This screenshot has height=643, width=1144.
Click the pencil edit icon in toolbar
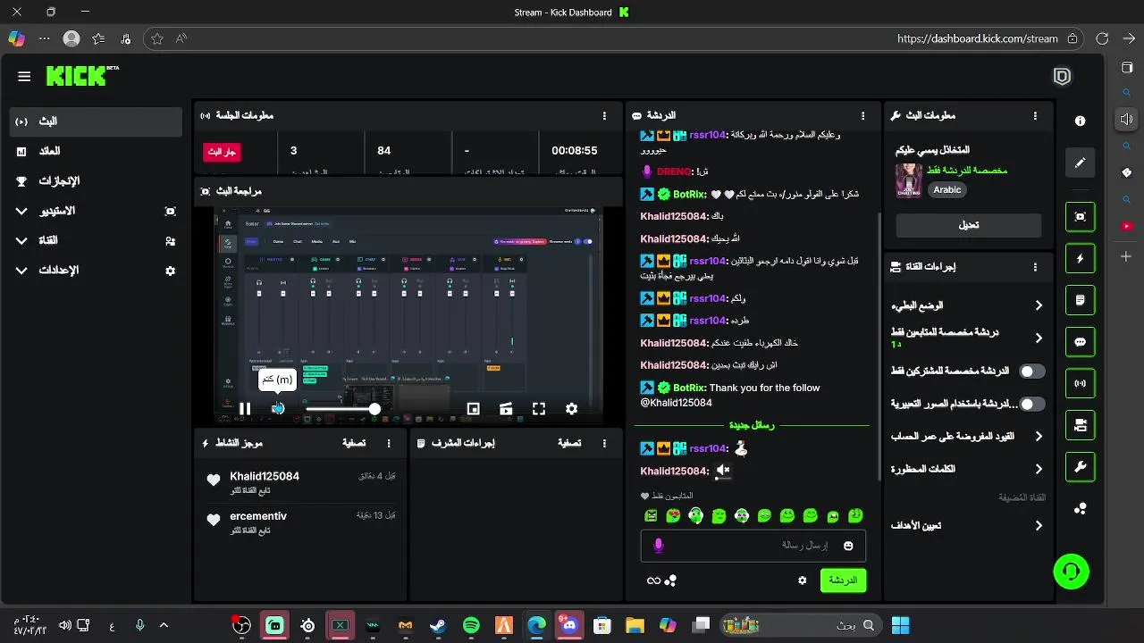coord(1080,163)
